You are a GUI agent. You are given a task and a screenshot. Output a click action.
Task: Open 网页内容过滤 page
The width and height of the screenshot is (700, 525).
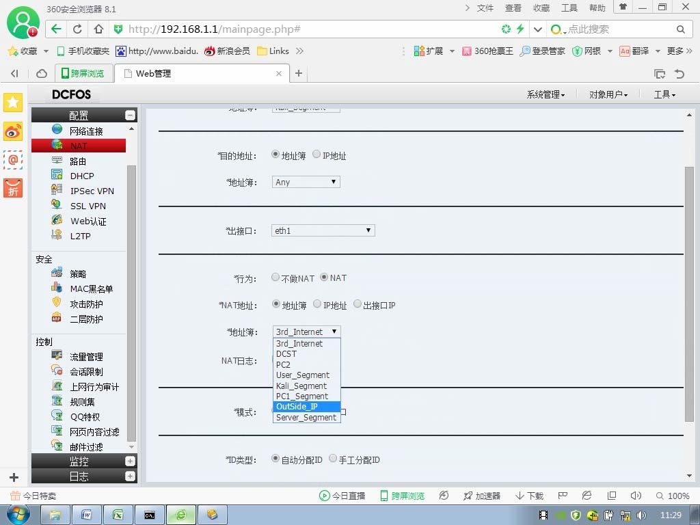point(94,432)
